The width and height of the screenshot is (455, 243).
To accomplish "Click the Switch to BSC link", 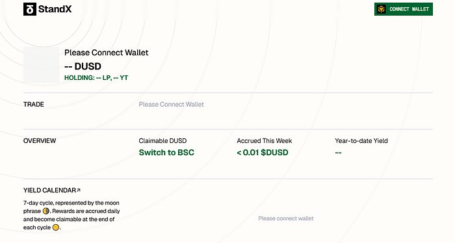I will 166,153.
